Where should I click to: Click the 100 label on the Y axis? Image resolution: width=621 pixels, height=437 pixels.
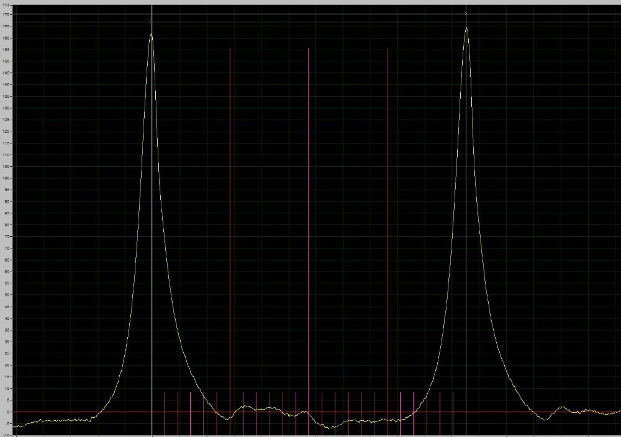click(x=7, y=178)
